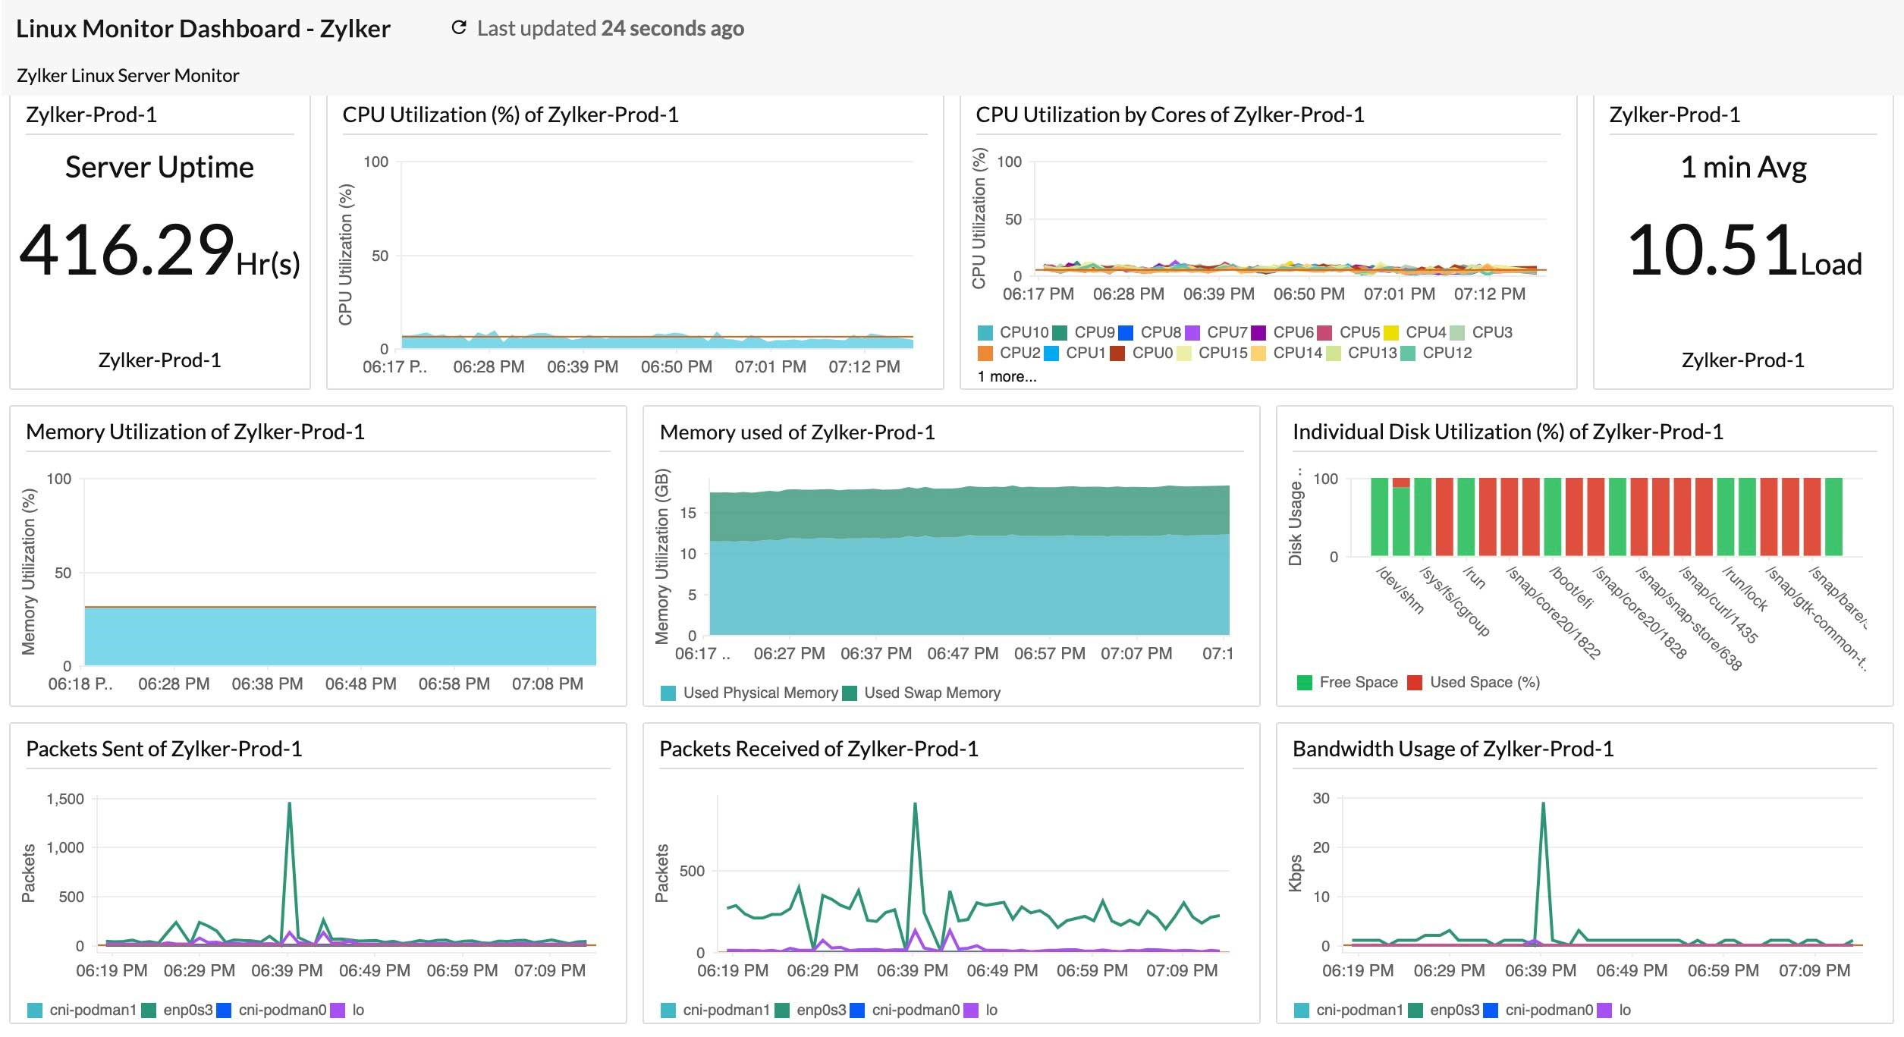Viewport: 1904px width, 1037px height.
Task: Click the /snap/snap-store/638 disk label
Action: 1689,618
